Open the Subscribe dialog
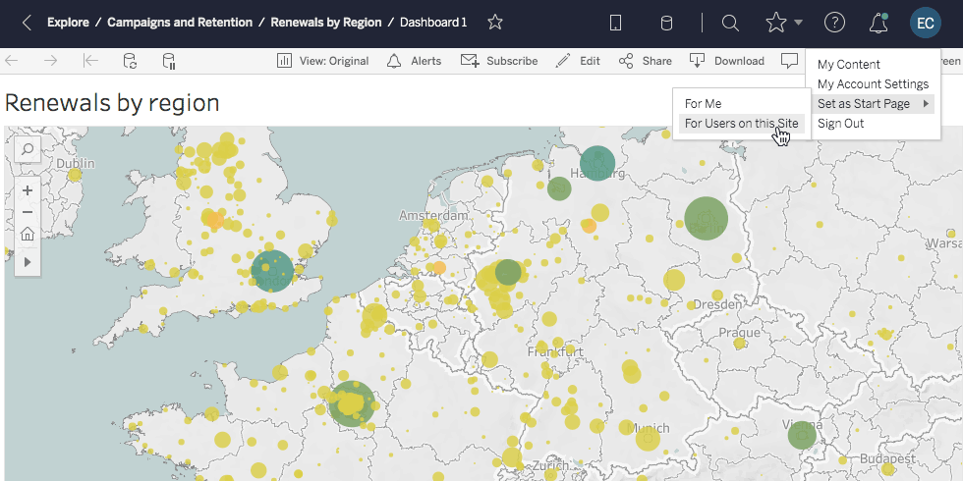 (x=499, y=61)
